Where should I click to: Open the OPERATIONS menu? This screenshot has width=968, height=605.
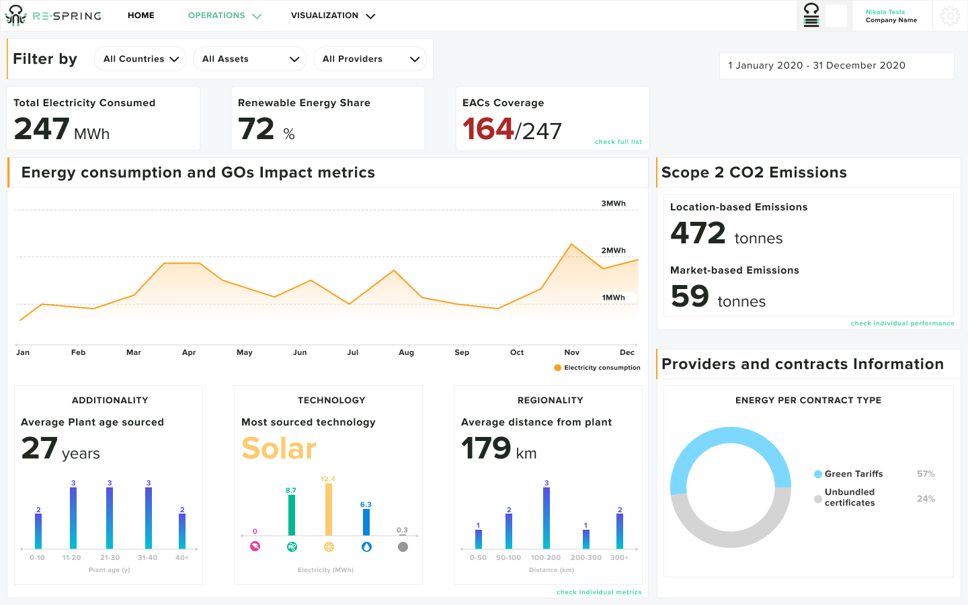pos(216,15)
